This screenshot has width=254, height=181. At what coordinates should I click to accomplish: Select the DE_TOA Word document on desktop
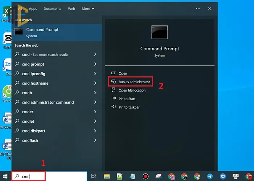click(x=6, y=149)
